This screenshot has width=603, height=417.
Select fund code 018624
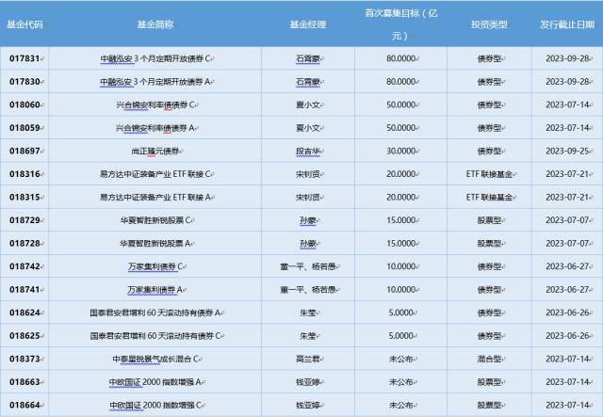24,313
